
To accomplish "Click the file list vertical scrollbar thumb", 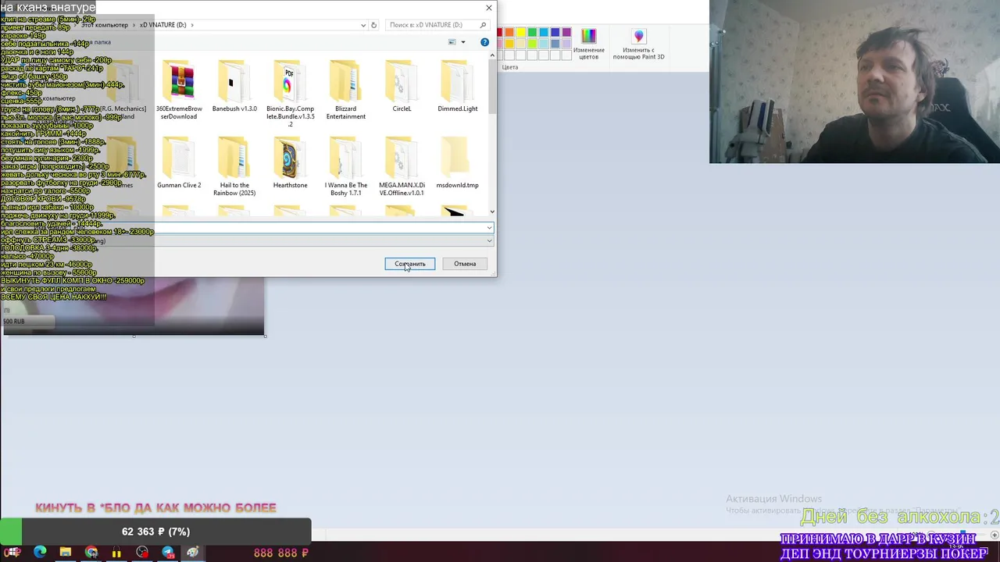I will [x=492, y=87].
